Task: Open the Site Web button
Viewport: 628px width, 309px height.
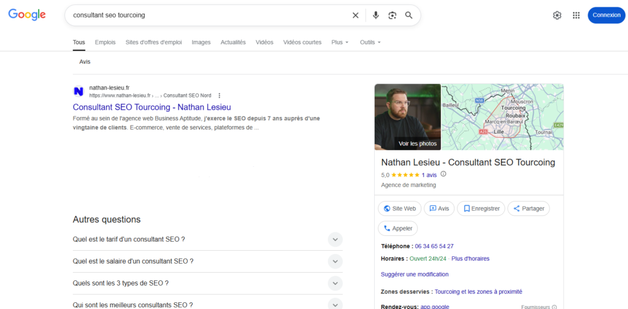Action: pyautogui.click(x=400, y=208)
